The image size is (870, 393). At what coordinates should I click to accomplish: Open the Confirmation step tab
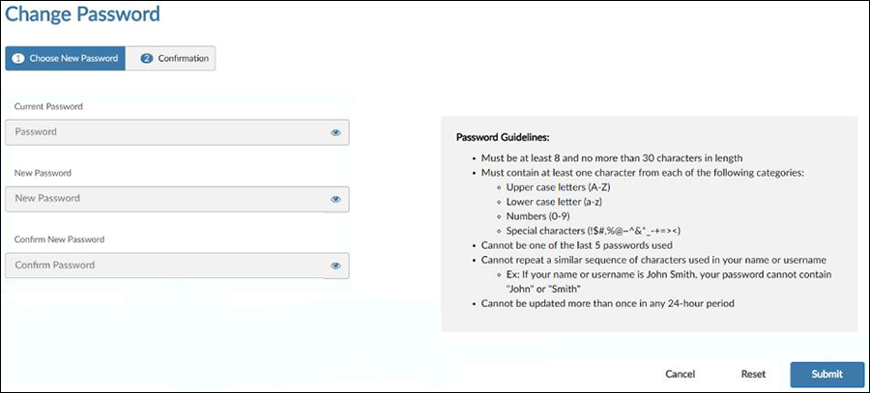coord(170,58)
